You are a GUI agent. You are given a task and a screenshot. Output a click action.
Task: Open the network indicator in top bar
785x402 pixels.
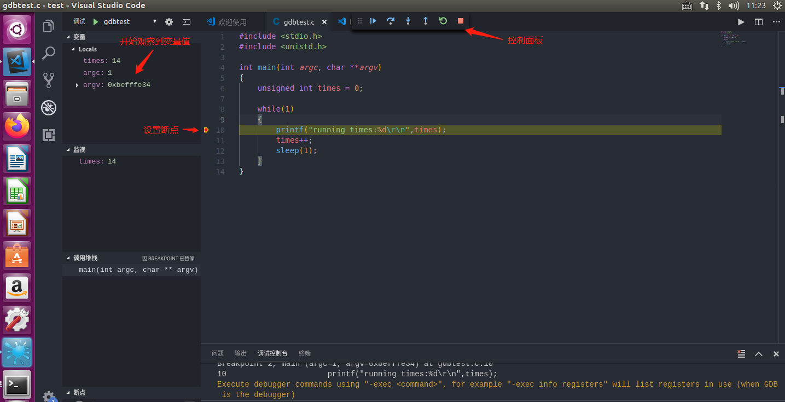(705, 5)
